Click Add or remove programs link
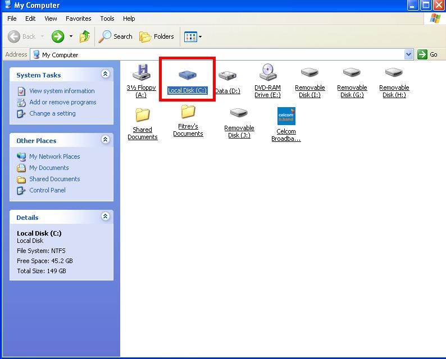This screenshot has width=446, height=359. tap(62, 102)
